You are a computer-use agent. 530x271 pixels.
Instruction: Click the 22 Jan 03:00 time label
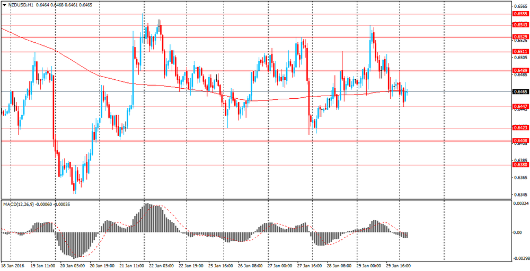(x=158, y=266)
